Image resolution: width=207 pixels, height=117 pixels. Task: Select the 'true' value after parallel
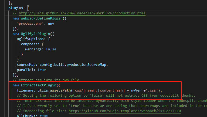pyautogui.click(x=42, y=70)
